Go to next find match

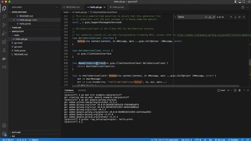tap(235, 17)
